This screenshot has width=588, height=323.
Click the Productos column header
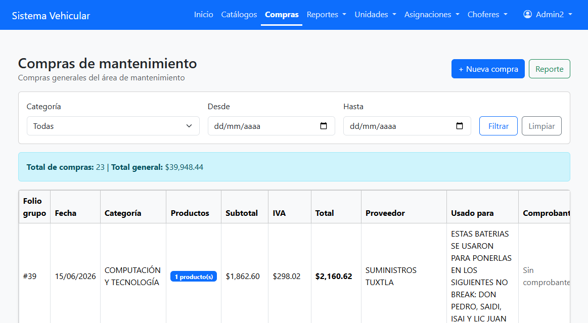[194, 207]
